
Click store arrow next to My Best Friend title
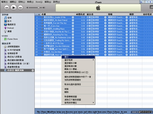tap(73, 20)
